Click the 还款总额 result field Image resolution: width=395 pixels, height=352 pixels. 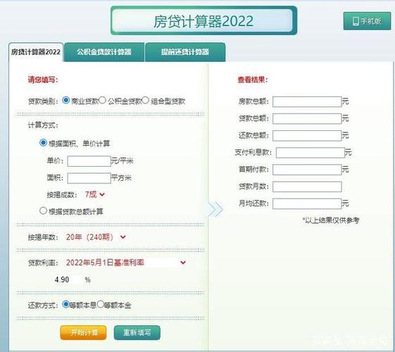(x=307, y=136)
